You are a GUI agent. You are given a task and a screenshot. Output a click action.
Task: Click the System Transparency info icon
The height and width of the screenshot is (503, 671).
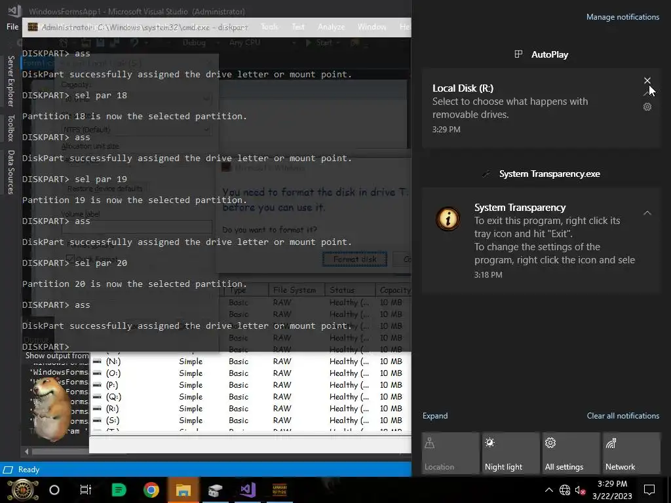448,219
